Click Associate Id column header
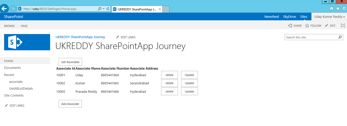Viewport: 347px width, 126px height. (x=65, y=68)
